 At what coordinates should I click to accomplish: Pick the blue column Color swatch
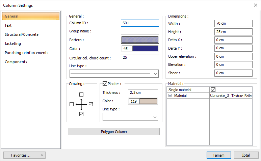(x=145, y=49)
